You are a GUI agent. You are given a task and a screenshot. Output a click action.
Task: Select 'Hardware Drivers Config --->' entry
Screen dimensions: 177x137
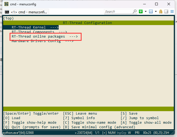click(43, 41)
